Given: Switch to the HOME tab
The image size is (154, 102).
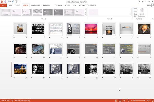Looking at the screenshot, I should pyautogui.click(x=11, y=5).
